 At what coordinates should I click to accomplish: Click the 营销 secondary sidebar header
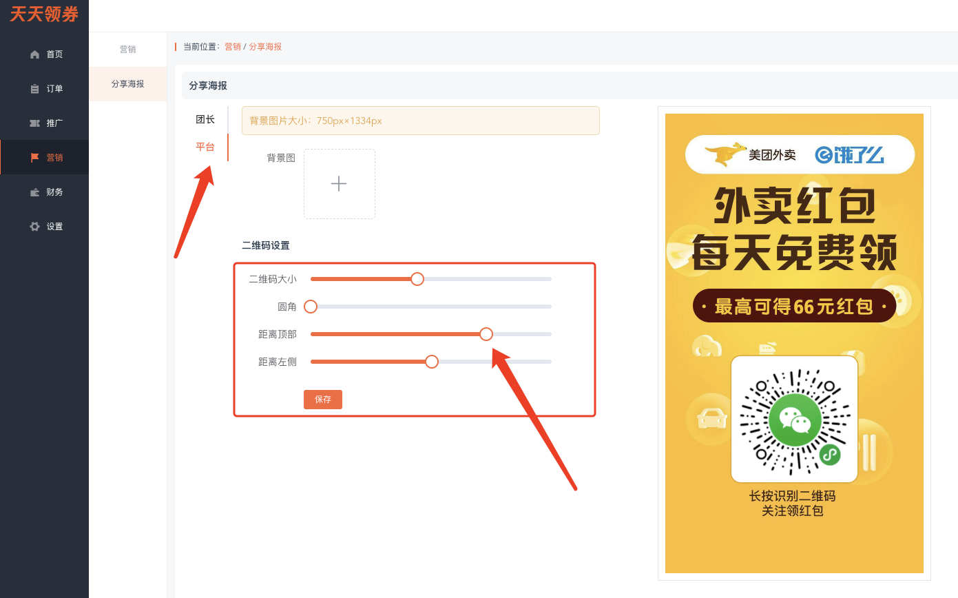[x=128, y=50]
